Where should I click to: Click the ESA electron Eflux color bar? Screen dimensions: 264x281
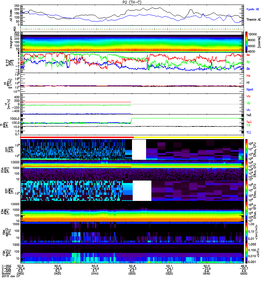point(246,211)
